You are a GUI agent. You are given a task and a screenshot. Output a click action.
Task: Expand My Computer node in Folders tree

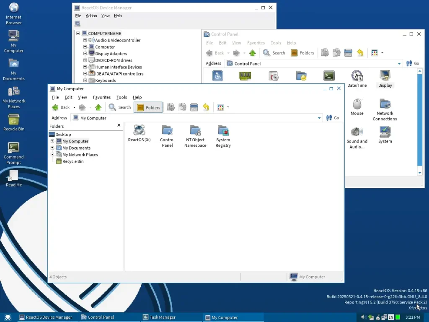pyautogui.click(x=52, y=141)
